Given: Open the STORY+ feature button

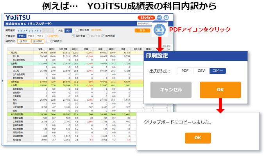Looking at the screenshot, I should click(x=146, y=18).
